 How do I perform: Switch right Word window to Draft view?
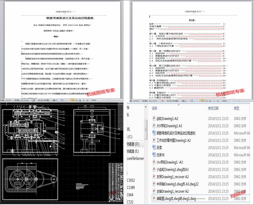click(x=218, y=101)
